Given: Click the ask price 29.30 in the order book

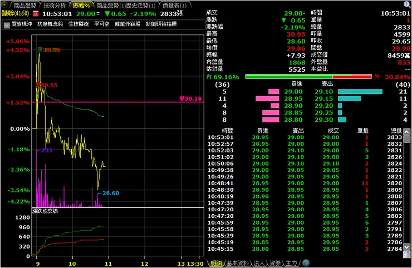Looking at the screenshot, I should 324,120.
